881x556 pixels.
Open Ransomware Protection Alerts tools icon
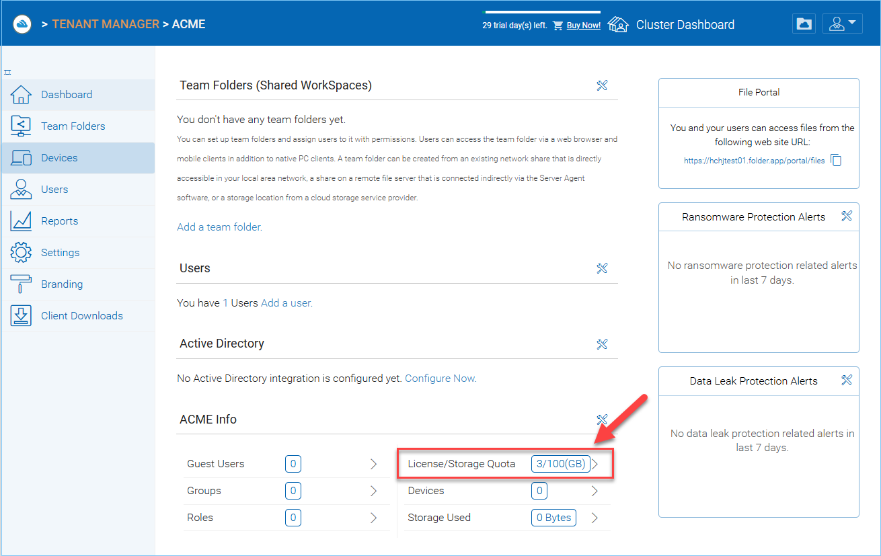(x=847, y=216)
